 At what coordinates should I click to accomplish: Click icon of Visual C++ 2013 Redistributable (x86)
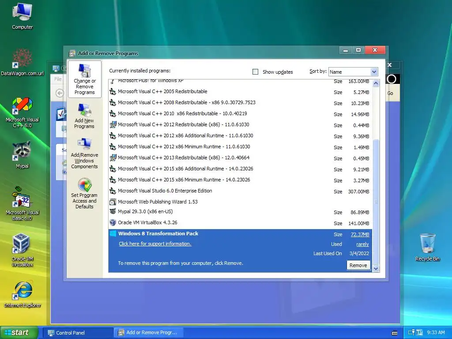point(113,158)
